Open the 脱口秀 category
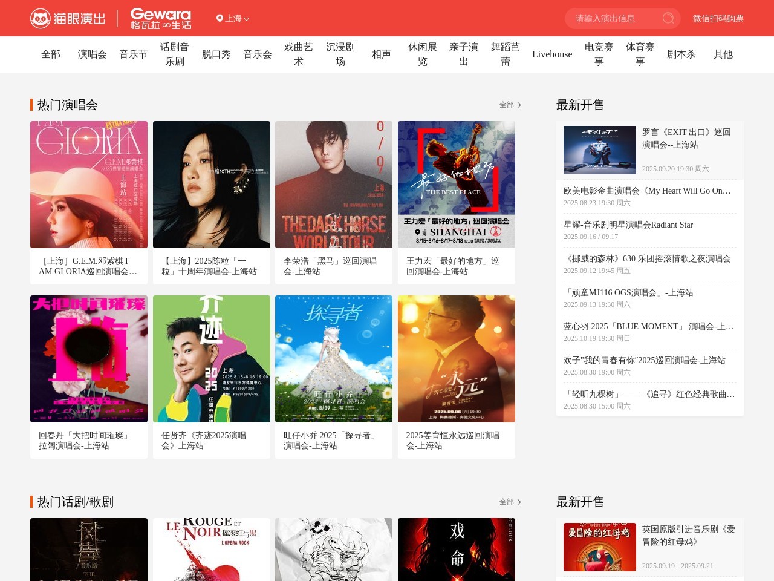This screenshot has height=581, width=774. point(216,54)
